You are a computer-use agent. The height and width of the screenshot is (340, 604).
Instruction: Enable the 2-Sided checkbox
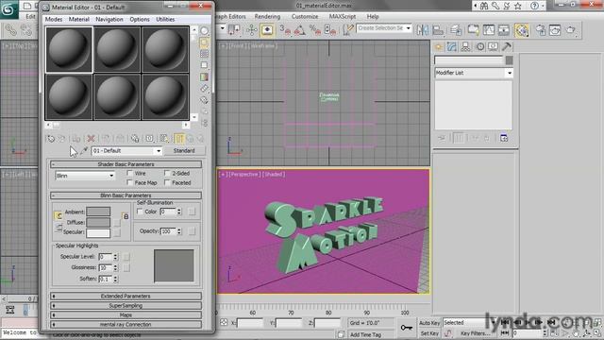coord(167,173)
